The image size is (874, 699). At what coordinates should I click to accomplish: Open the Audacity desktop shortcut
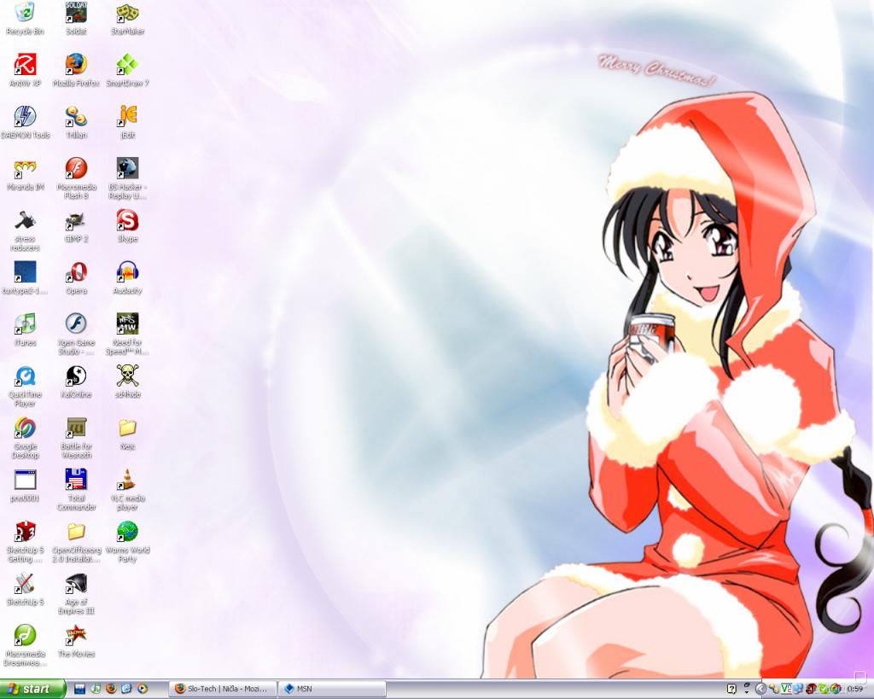pyautogui.click(x=128, y=278)
